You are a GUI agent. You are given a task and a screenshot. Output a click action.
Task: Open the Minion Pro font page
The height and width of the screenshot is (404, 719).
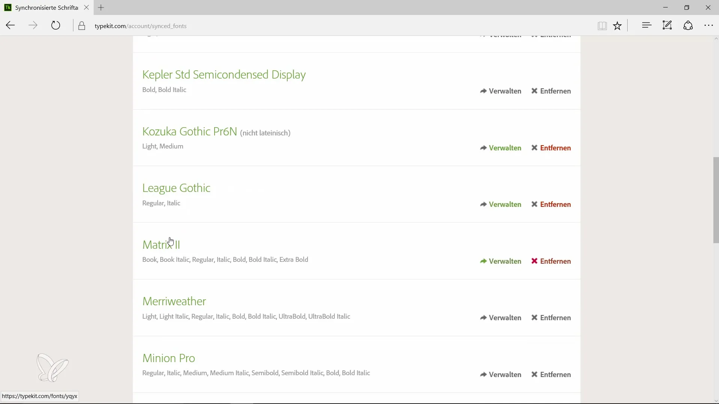coord(169,358)
